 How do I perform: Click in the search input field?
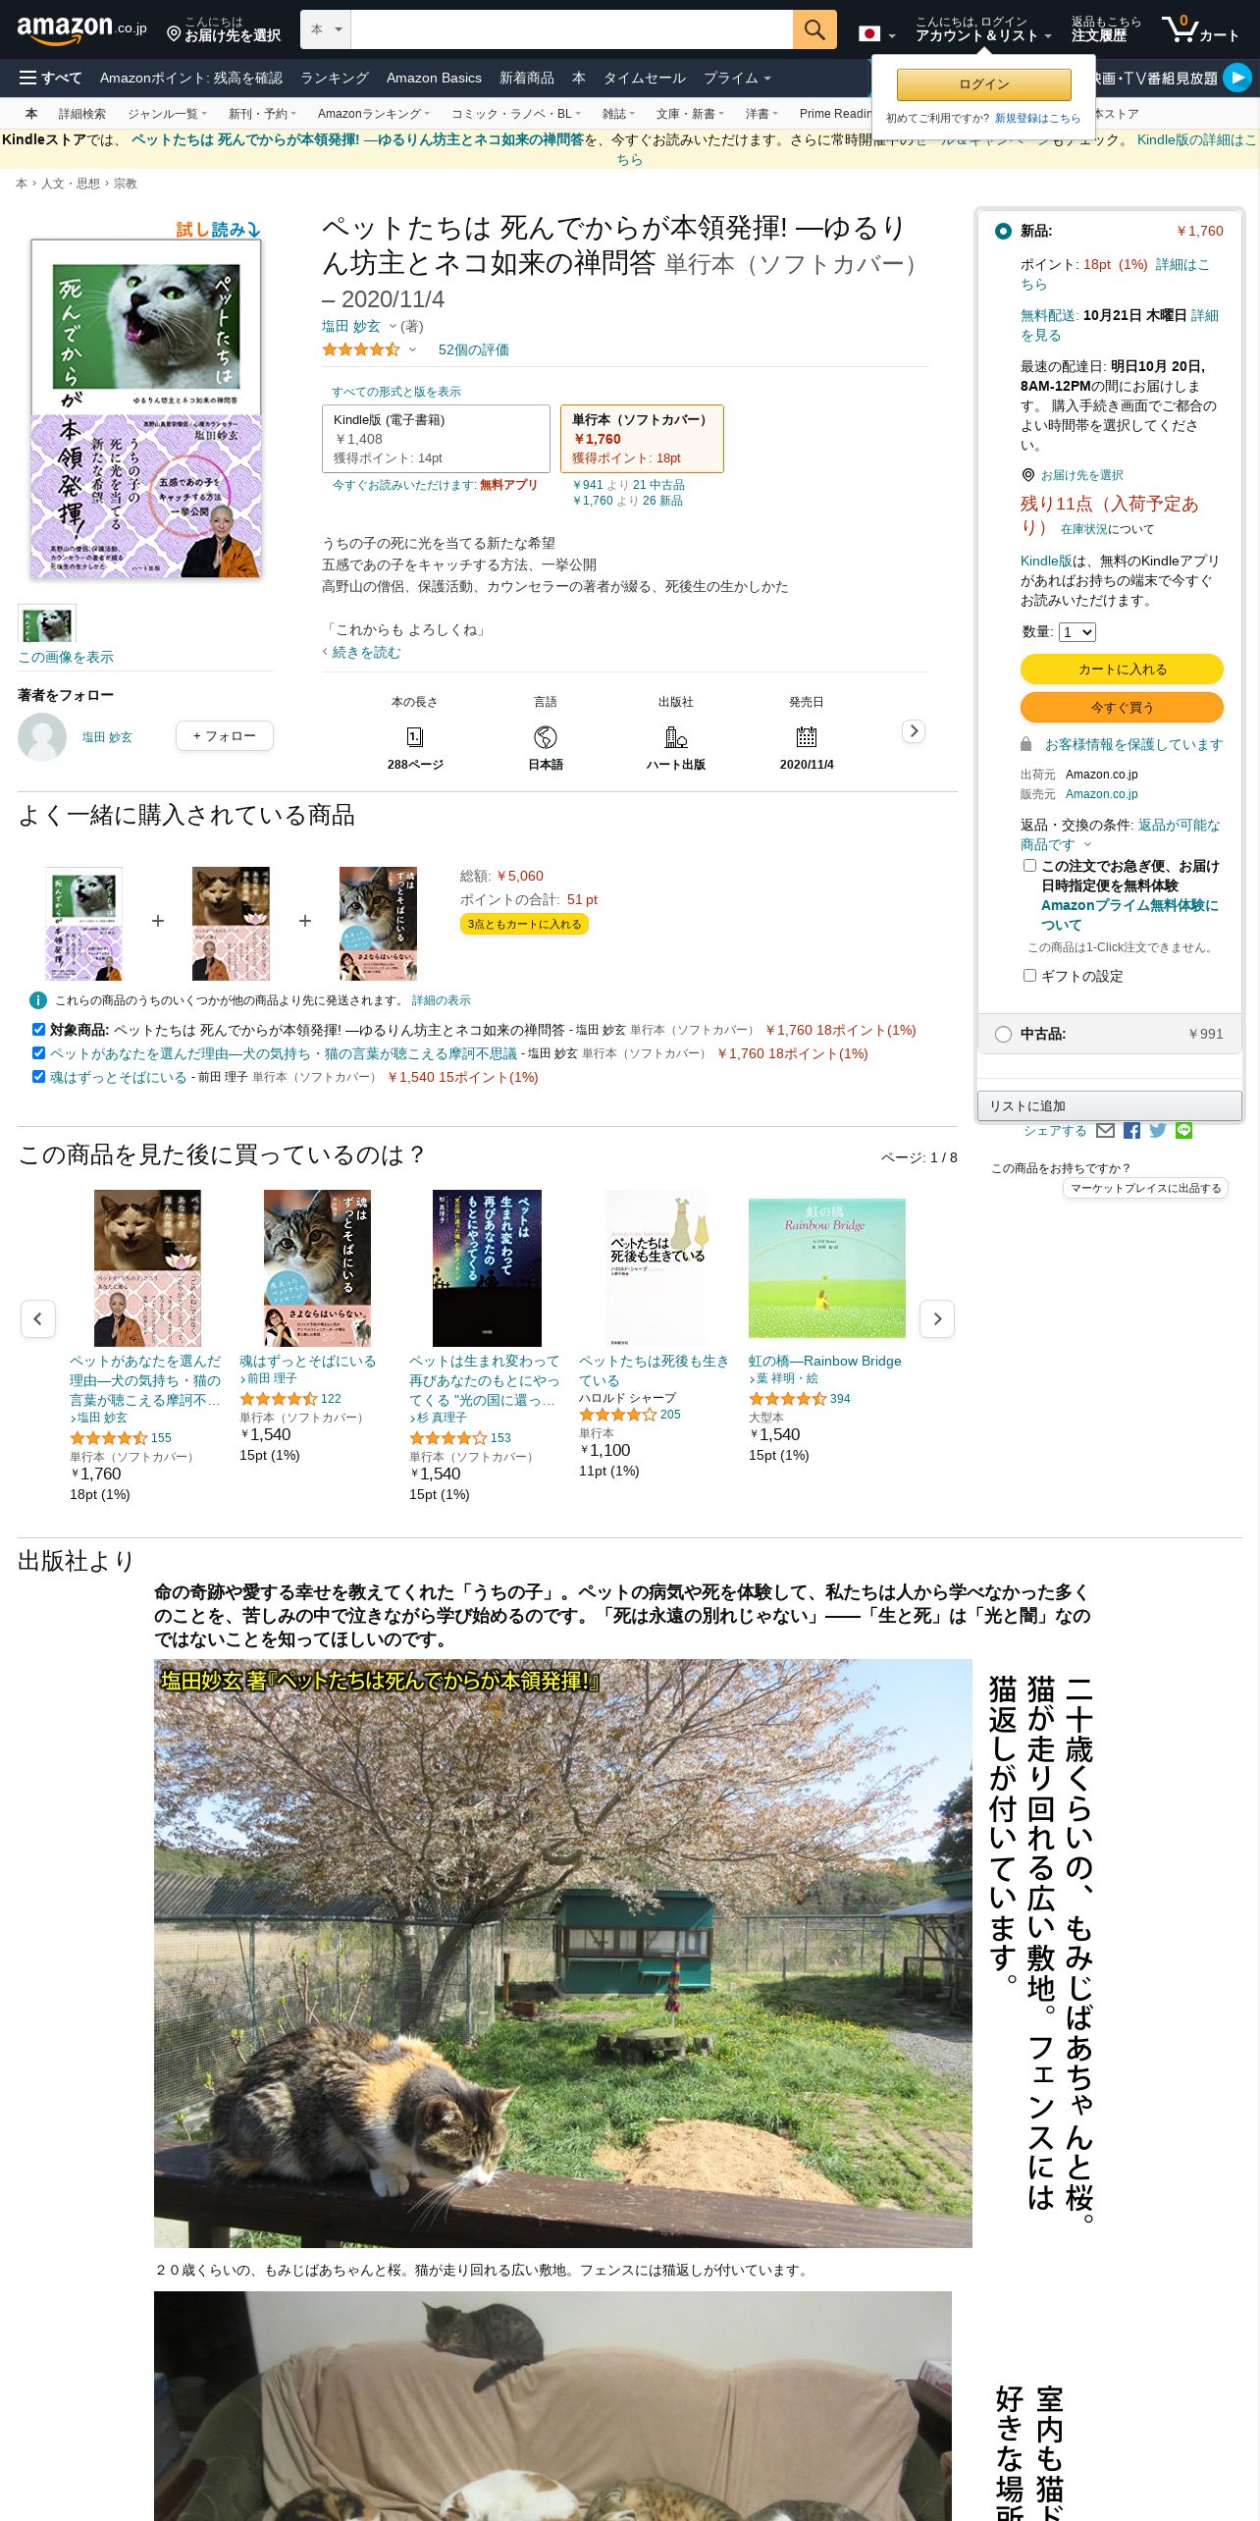pos(571,29)
